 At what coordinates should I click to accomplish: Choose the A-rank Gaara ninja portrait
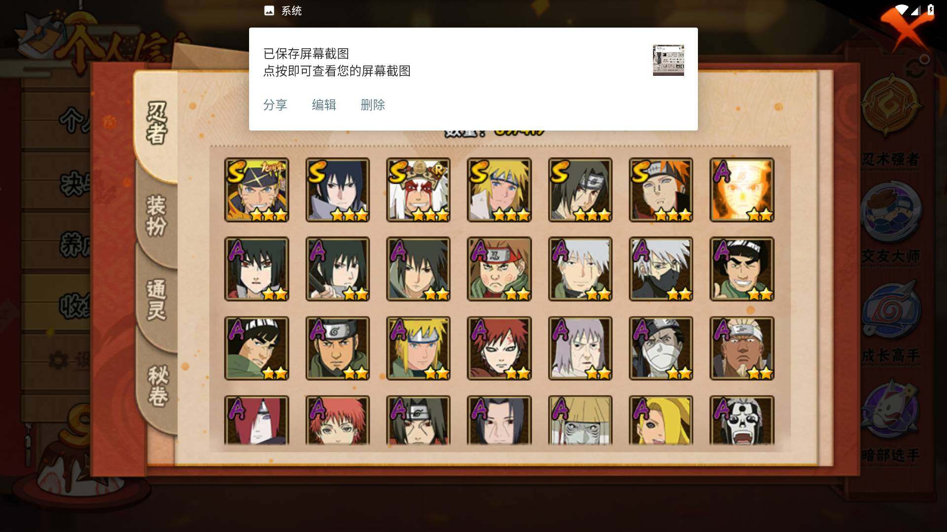[499, 348]
